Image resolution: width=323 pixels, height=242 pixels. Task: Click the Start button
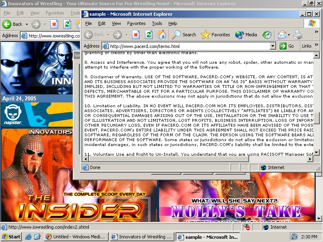pyautogui.click(x=11, y=237)
